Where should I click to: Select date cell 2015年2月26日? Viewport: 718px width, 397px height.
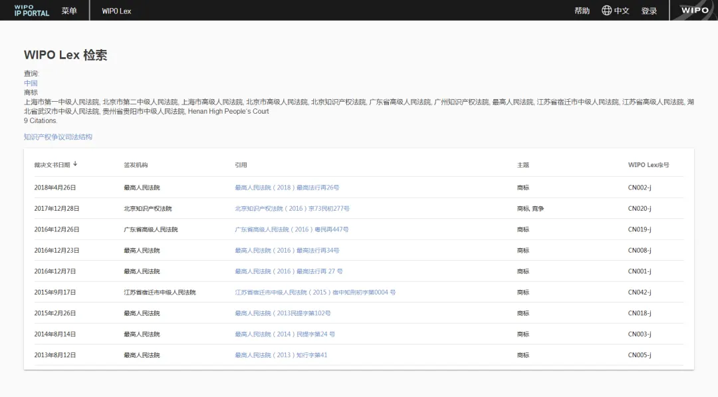pyautogui.click(x=55, y=313)
